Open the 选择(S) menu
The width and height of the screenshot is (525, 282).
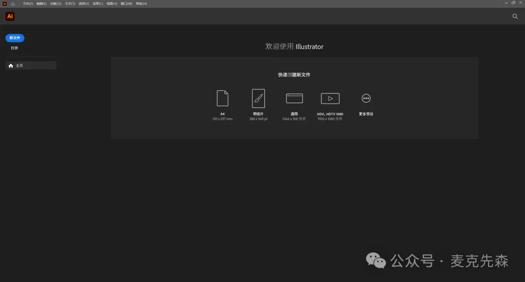pyautogui.click(x=84, y=4)
